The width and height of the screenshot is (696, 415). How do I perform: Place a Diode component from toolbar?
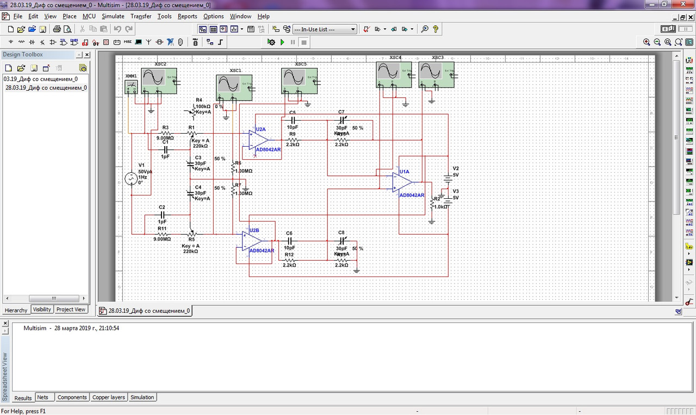[32, 42]
